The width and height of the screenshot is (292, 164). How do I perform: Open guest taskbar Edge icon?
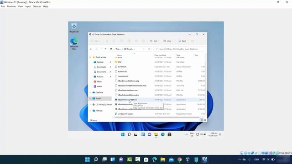click(x=163, y=134)
